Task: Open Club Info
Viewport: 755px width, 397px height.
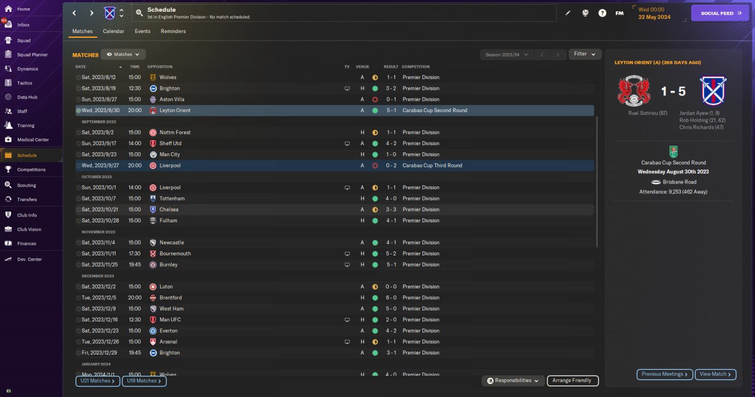Action: (27, 215)
